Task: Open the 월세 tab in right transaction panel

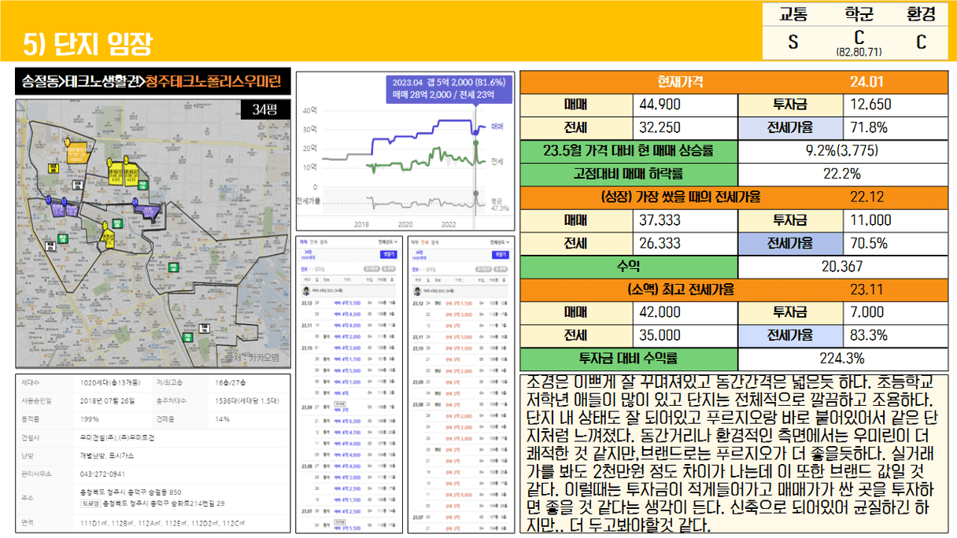Action: click(x=434, y=242)
